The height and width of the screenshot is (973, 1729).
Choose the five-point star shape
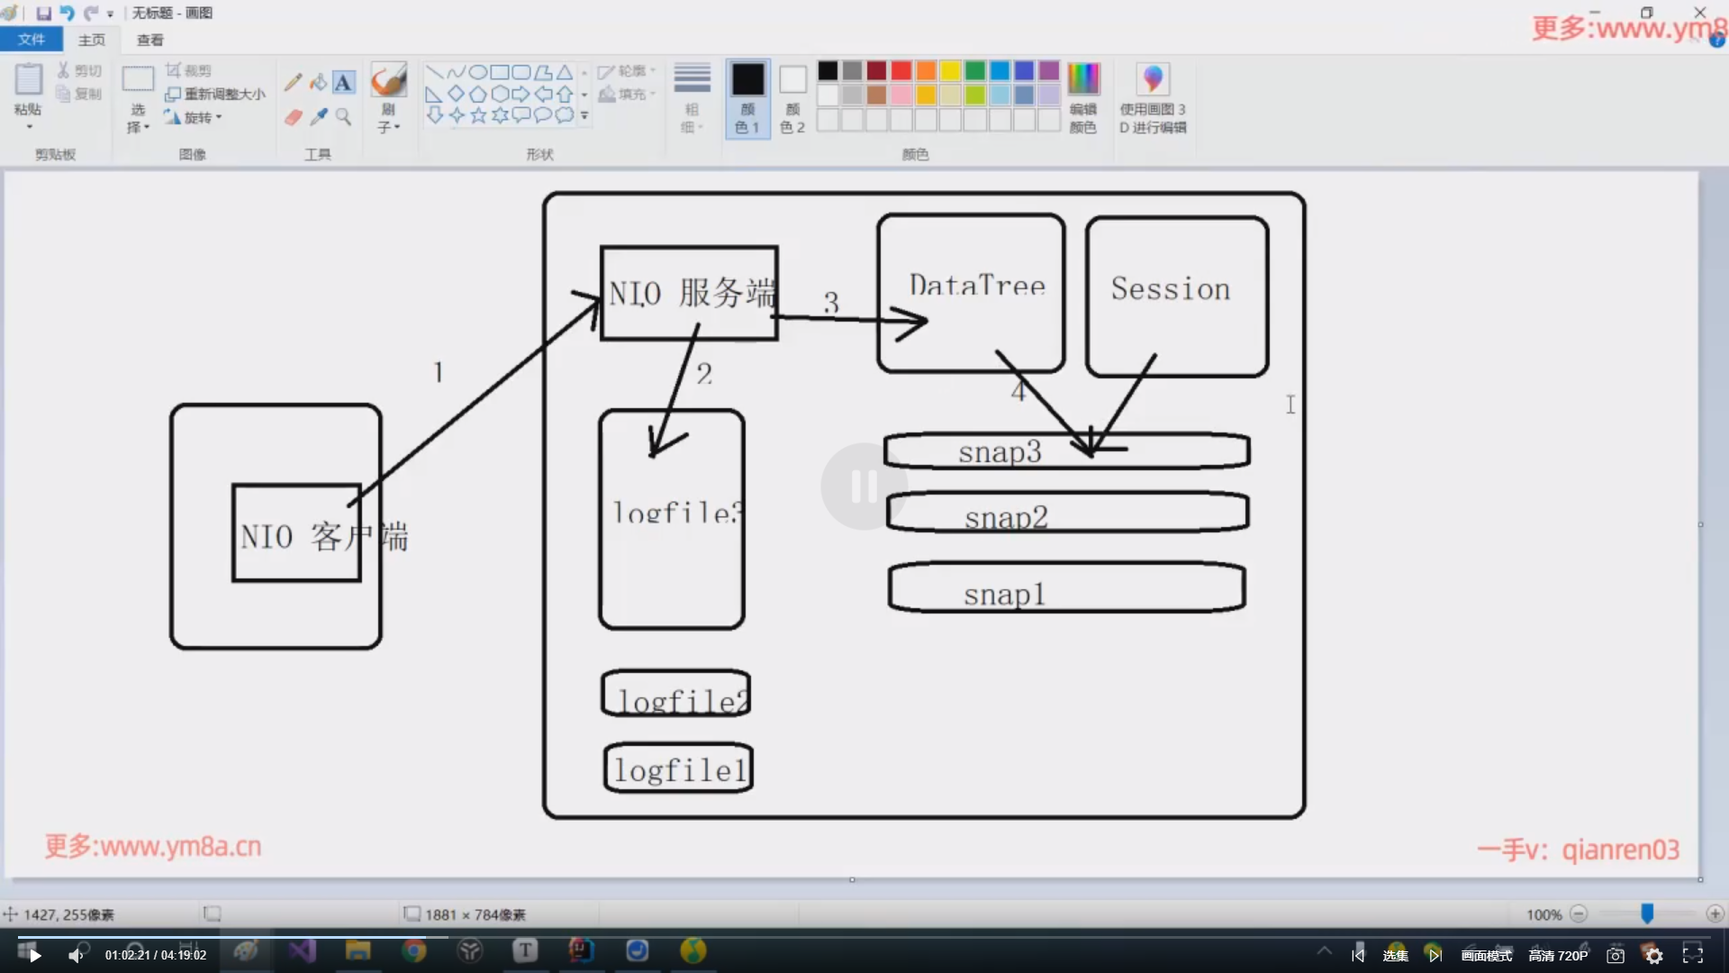tap(478, 115)
